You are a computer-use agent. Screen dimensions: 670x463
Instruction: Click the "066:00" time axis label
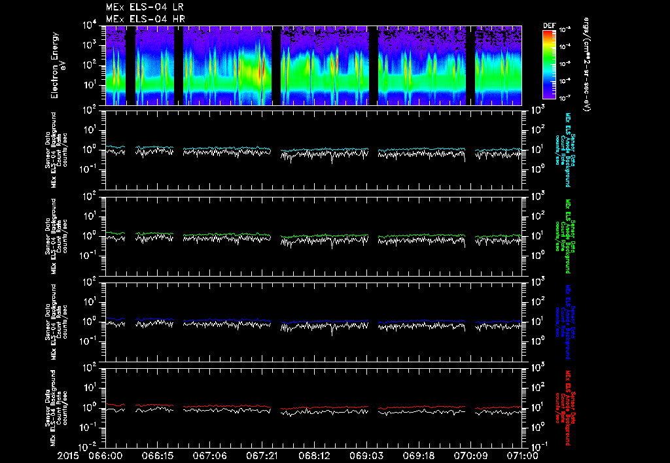105,456
